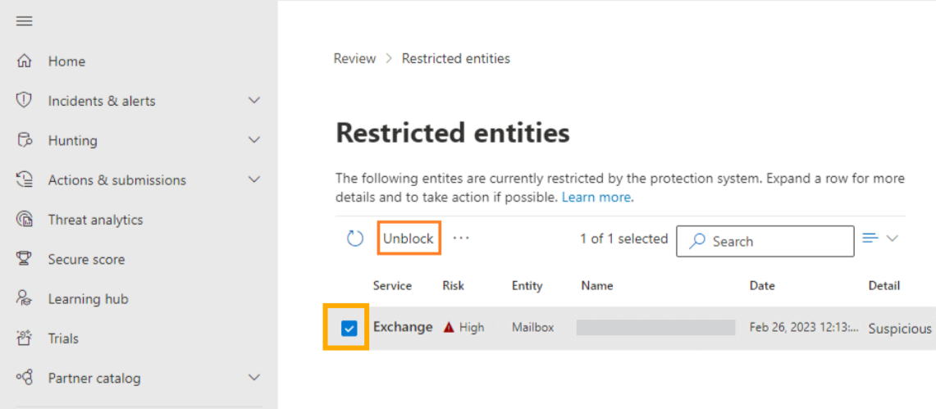This screenshot has width=936, height=409.
Task: Click the High risk warning triangle
Action: [449, 327]
